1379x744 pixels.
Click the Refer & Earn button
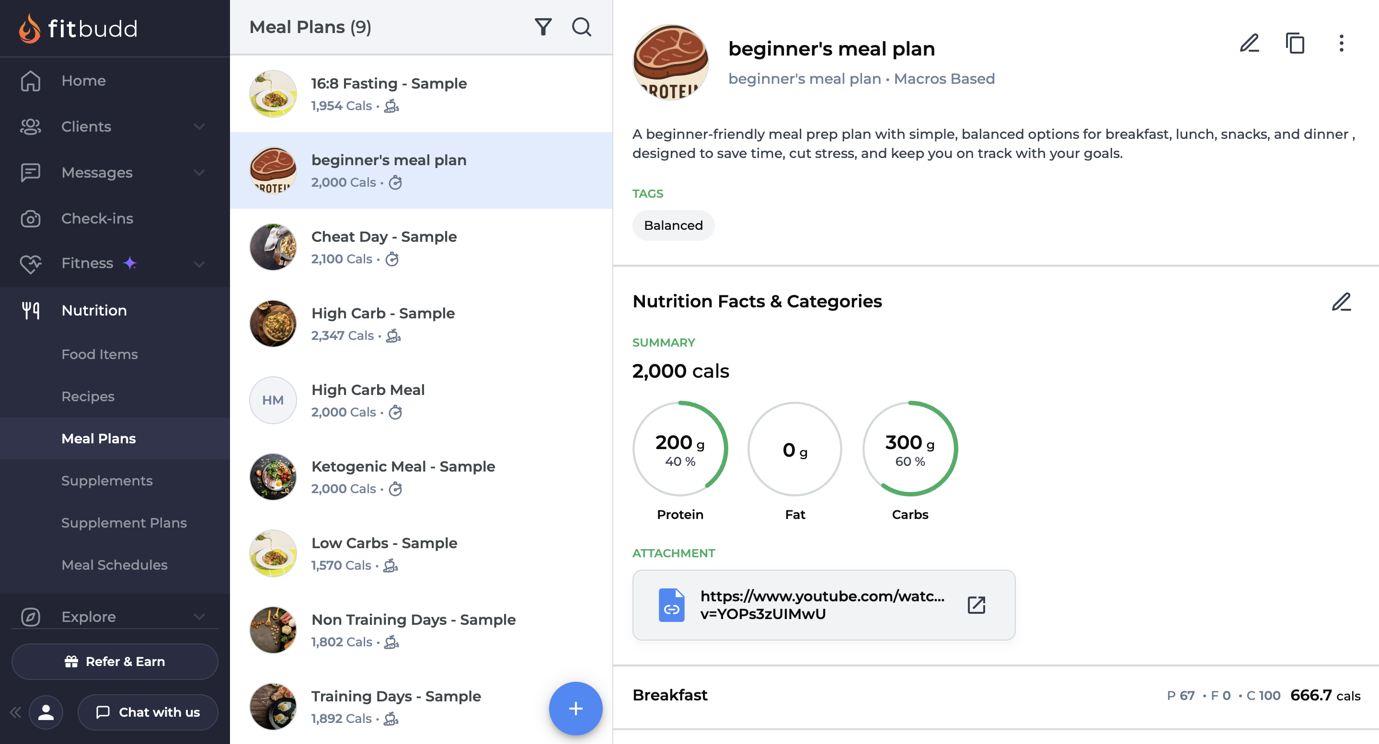[x=115, y=662]
